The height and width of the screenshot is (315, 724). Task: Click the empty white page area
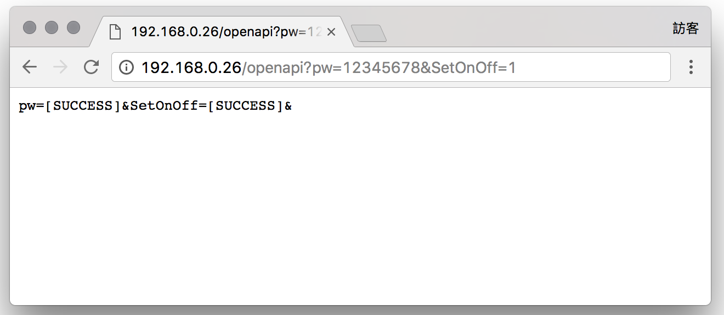click(360, 209)
